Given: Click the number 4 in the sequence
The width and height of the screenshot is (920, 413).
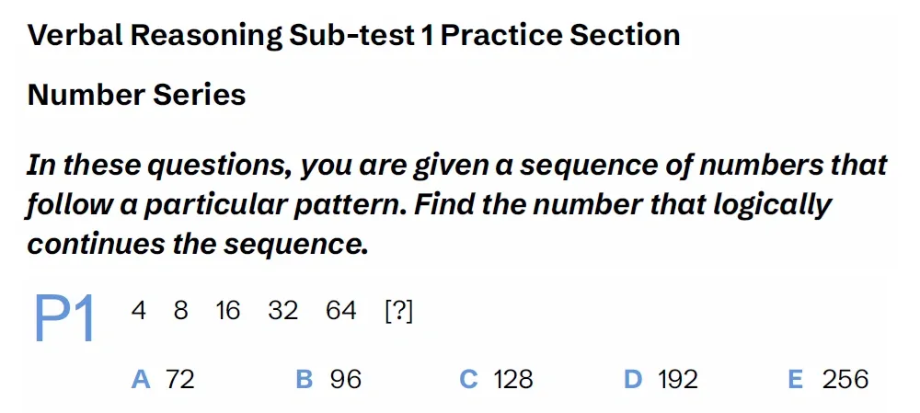Looking at the screenshot, I should [x=138, y=311].
